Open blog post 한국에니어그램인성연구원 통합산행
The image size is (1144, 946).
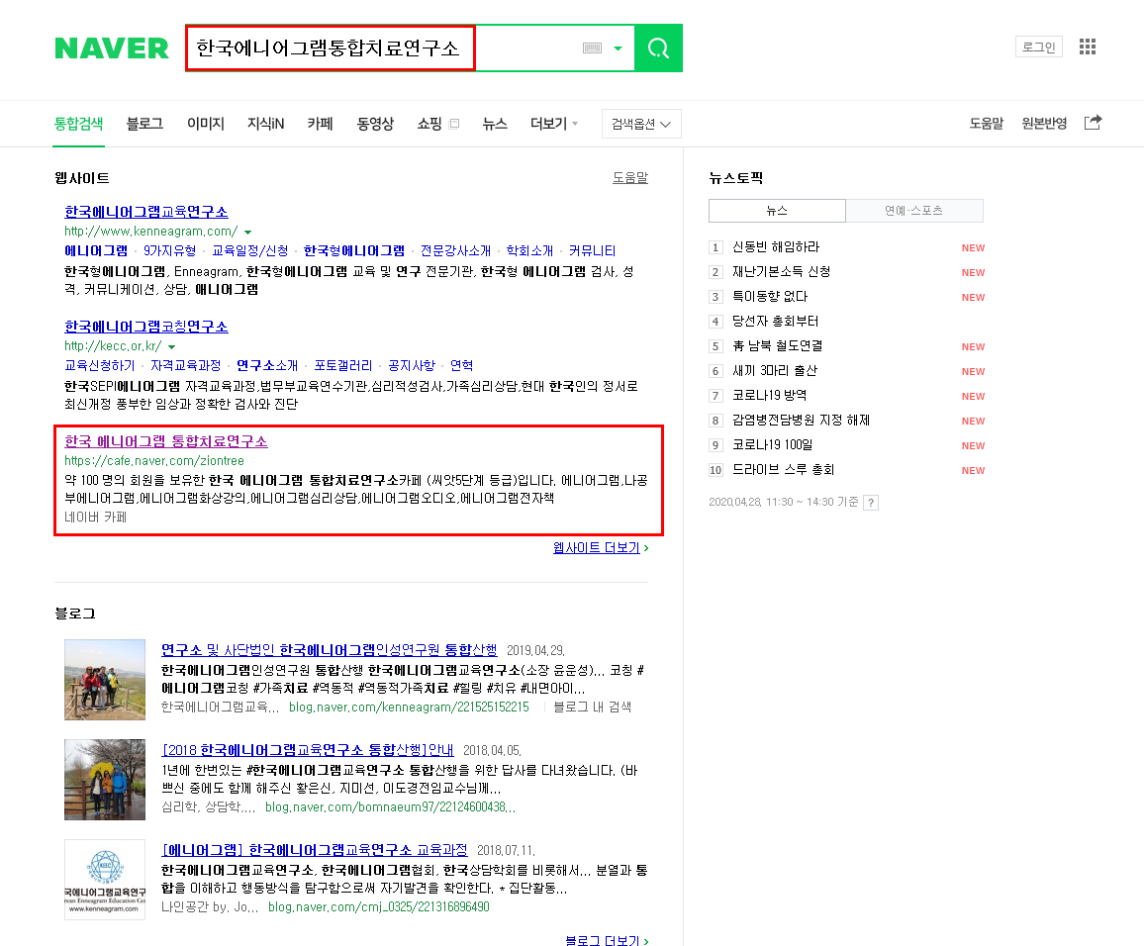pyautogui.click(x=329, y=650)
